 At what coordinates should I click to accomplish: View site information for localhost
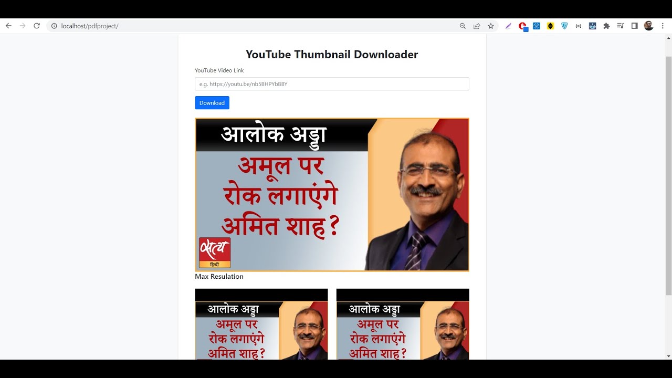point(54,26)
